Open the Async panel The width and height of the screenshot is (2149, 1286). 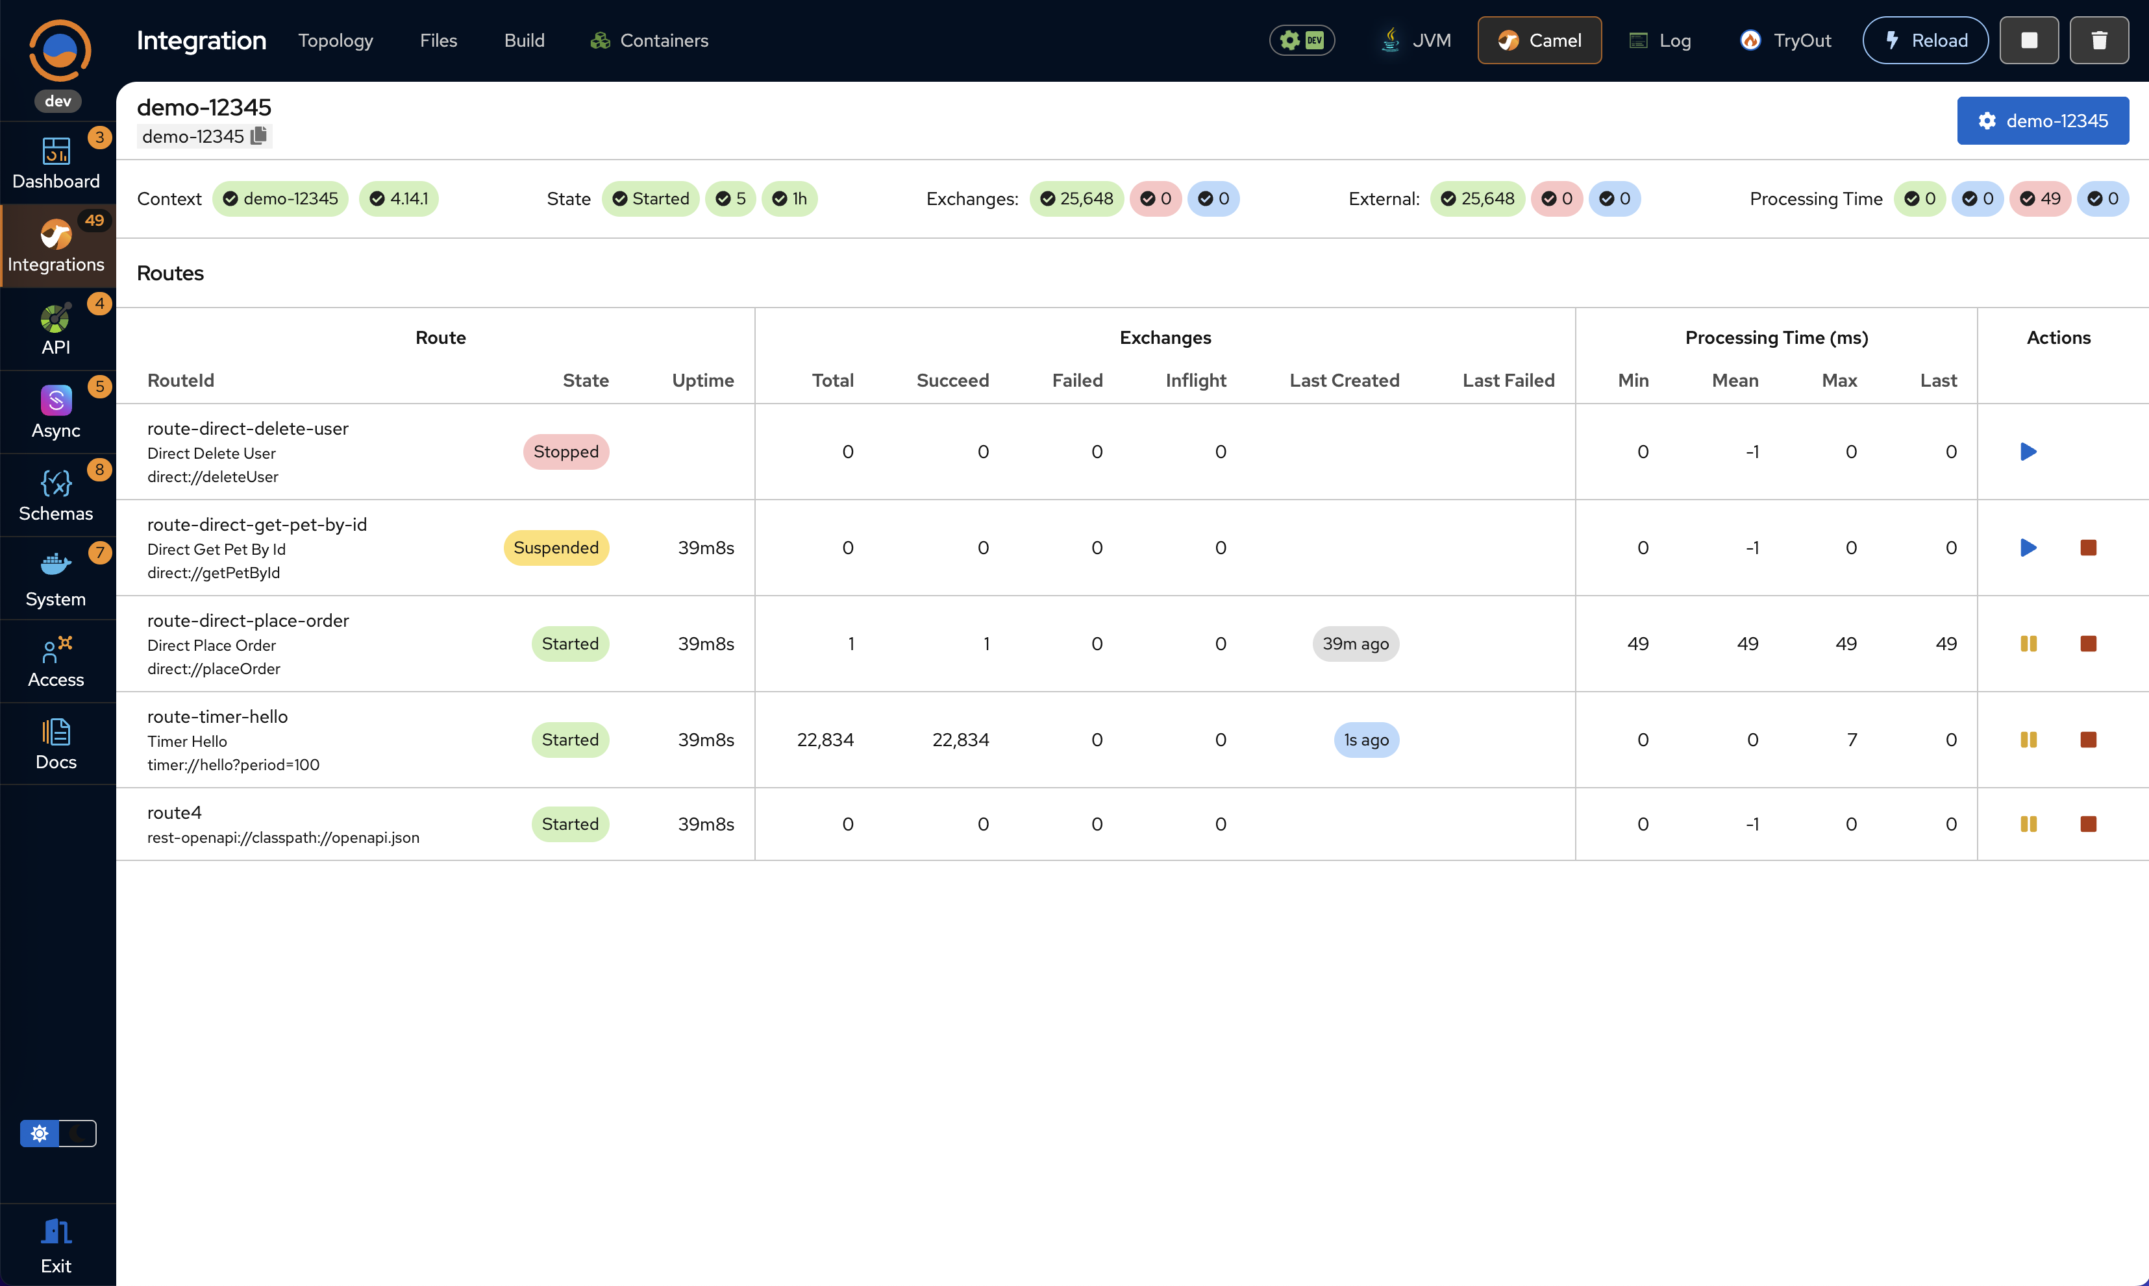point(56,411)
